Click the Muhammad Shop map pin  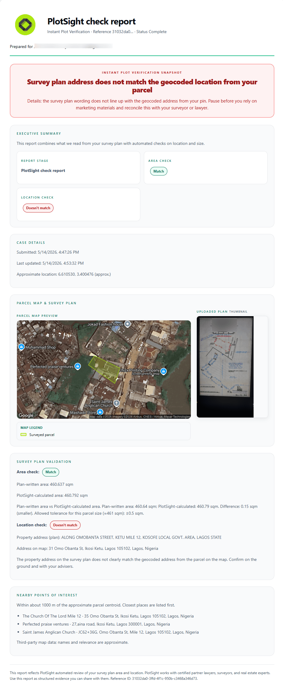pyautogui.click(x=21, y=347)
